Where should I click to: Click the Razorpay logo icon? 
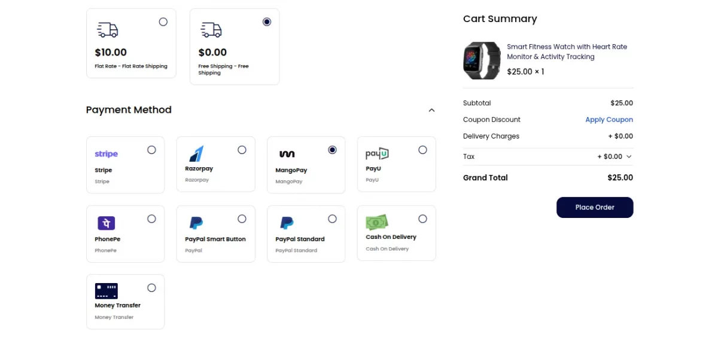[196, 153]
